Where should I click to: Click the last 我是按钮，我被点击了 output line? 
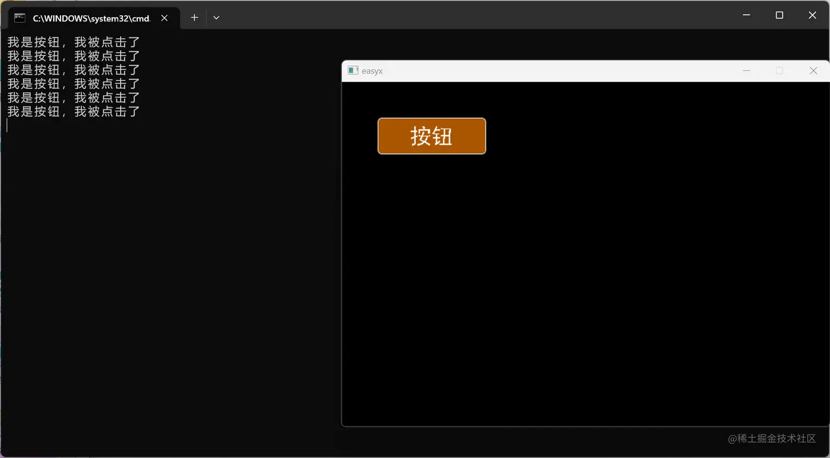coord(74,111)
